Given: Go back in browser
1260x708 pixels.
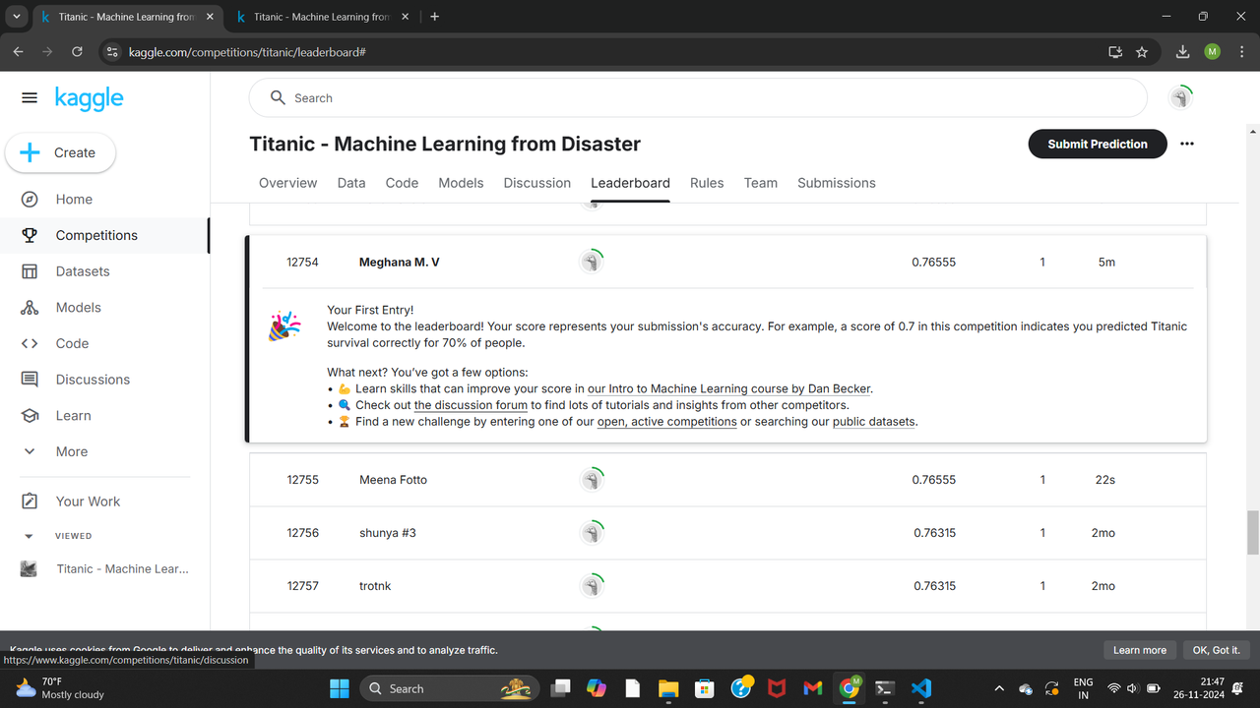Looking at the screenshot, I should [18, 52].
